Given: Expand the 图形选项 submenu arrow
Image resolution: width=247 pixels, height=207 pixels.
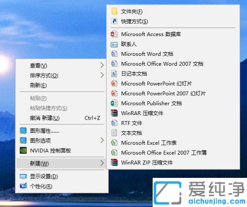Looking at the screenshot, I should tap(102, 140).
